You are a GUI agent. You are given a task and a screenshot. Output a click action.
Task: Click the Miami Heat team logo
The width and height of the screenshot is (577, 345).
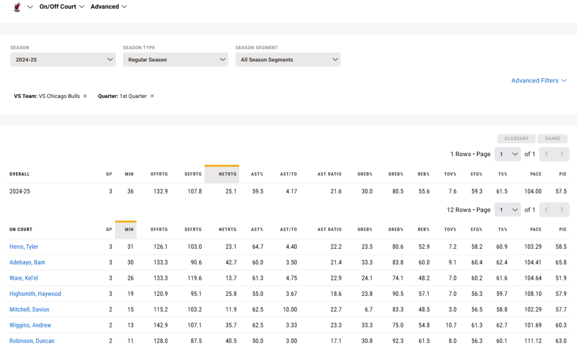click(x=17, y=6)
